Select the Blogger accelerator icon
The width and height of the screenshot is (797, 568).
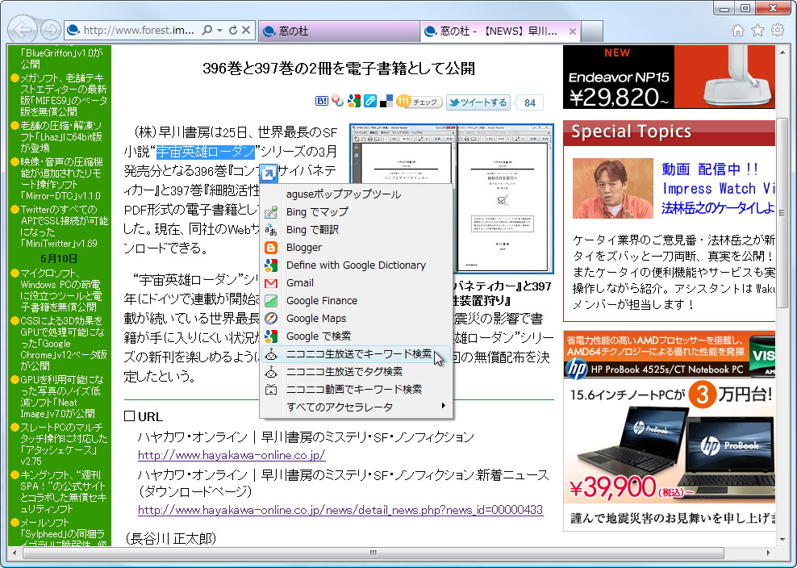click(272, 247)
